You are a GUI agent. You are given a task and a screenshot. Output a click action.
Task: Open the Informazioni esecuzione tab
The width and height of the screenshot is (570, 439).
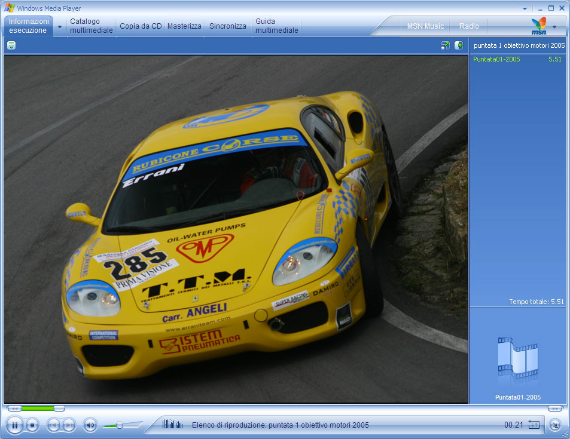click(29, 26)
